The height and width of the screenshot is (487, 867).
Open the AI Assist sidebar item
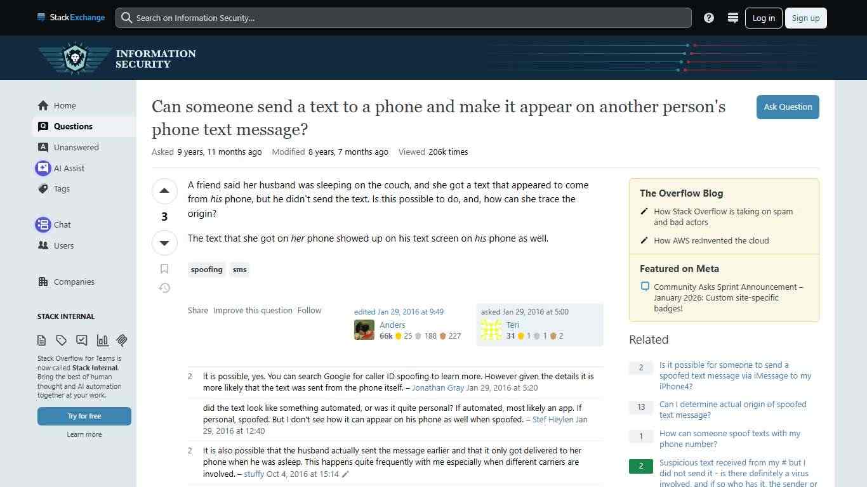[x=69, y=168]
